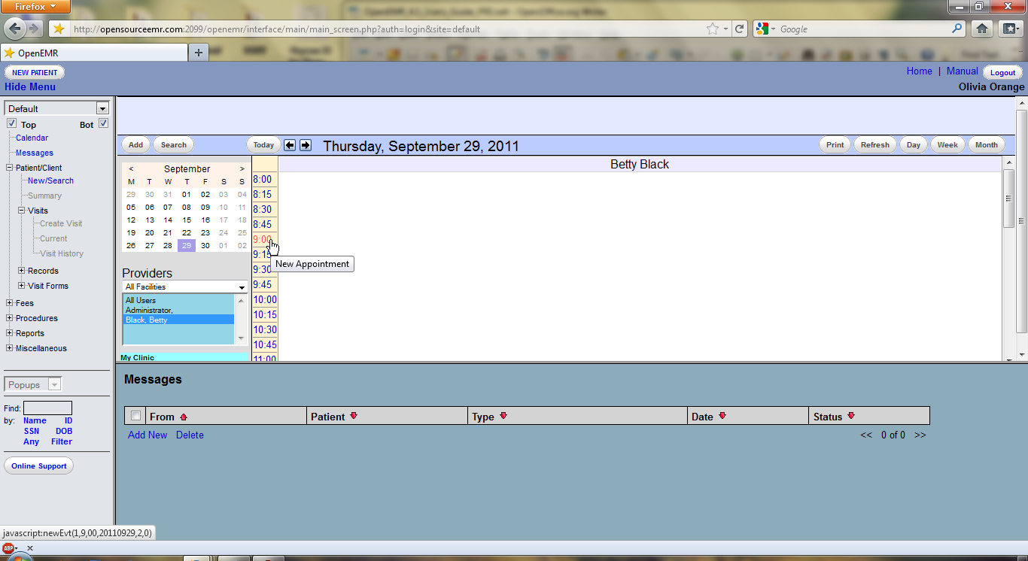Viewport: 1028px width, 561px height.
Task: Sort messages by From arrow icon
Action: (184, 417)
